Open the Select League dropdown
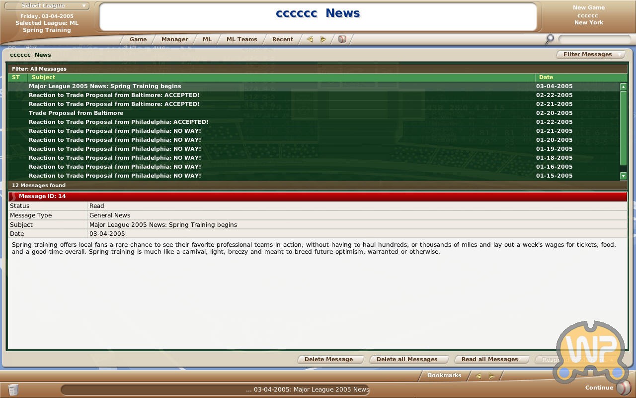Screen dimensions: 636x398 pos(47,5)
